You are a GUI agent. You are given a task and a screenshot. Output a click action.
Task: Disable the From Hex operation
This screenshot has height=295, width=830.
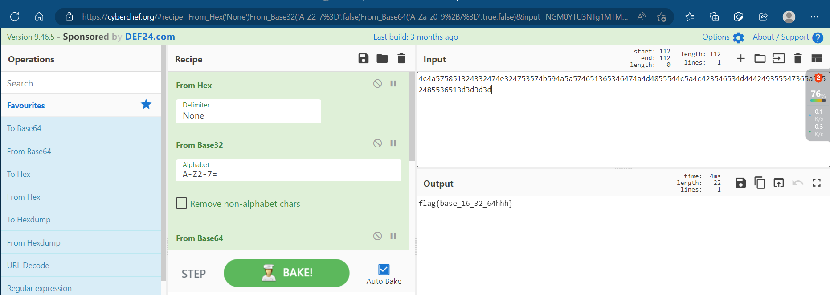(377, 84)
